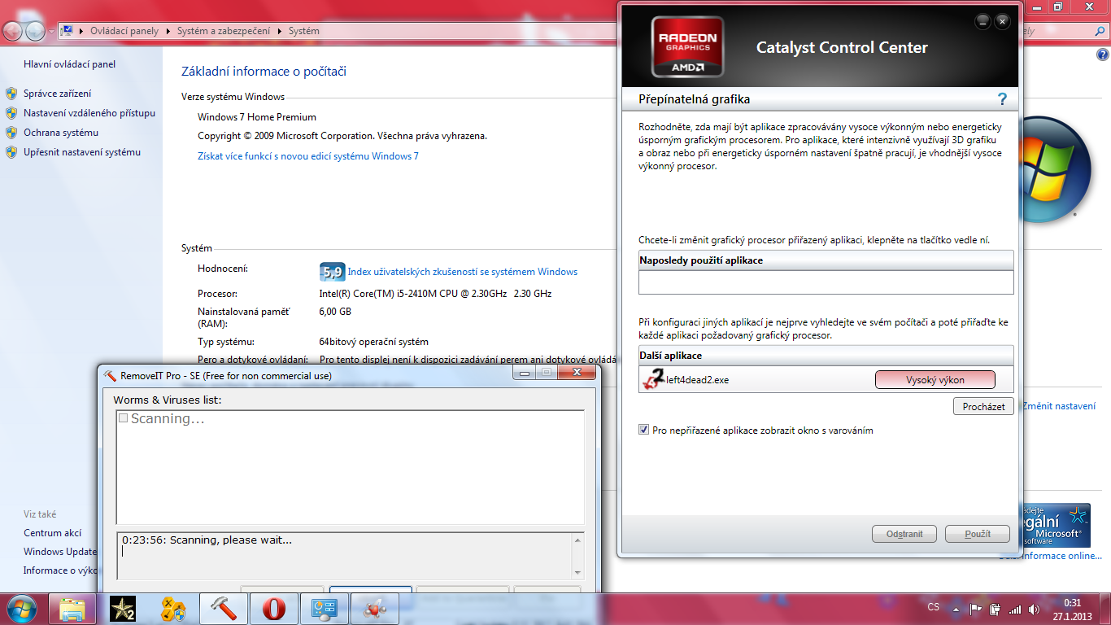The height and width of the screenshot is (625, 1111).
Task: Show hidden system tray icons
Action: (x=956, y=609)
